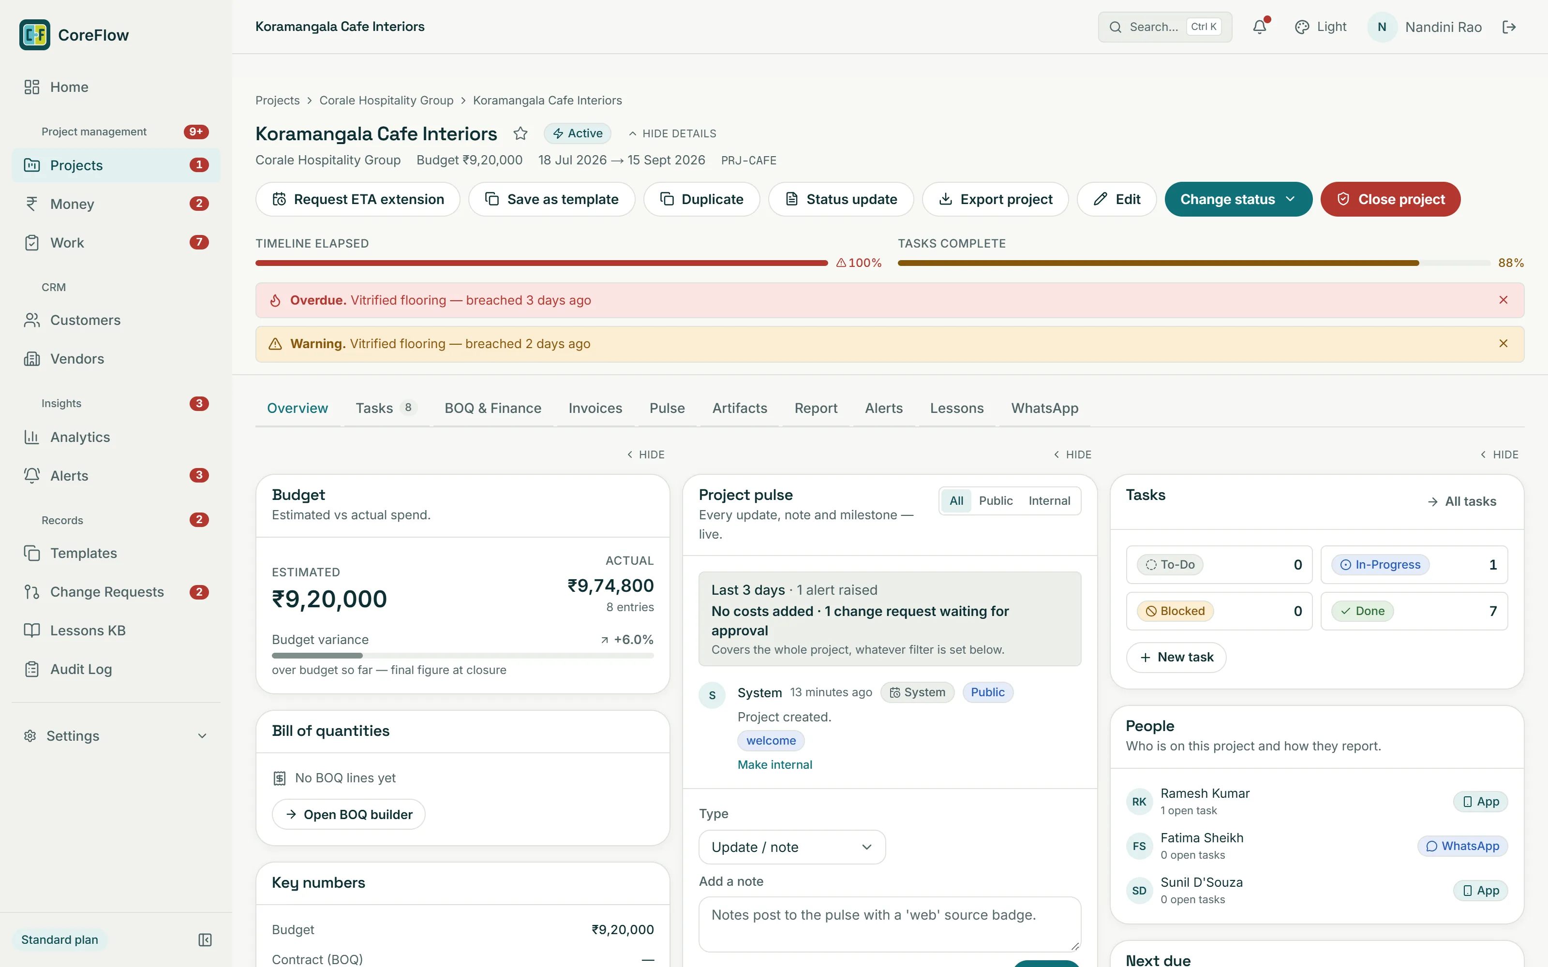Expand the Settings section in sidebar
The width and height of the screenshot is (1548, 967).
click(x=116, y=735)
